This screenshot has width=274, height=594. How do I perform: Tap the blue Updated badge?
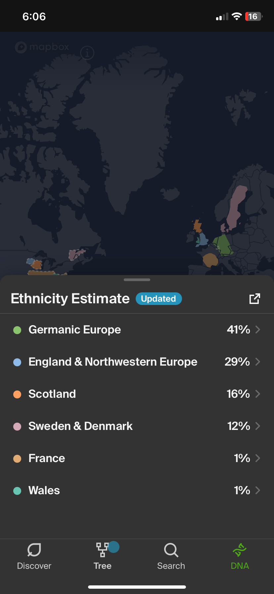[159, 299]
